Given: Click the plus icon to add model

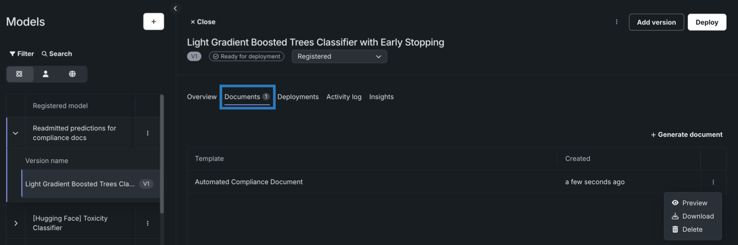Looking at the screenshot, I should click(x=154, y=21).
